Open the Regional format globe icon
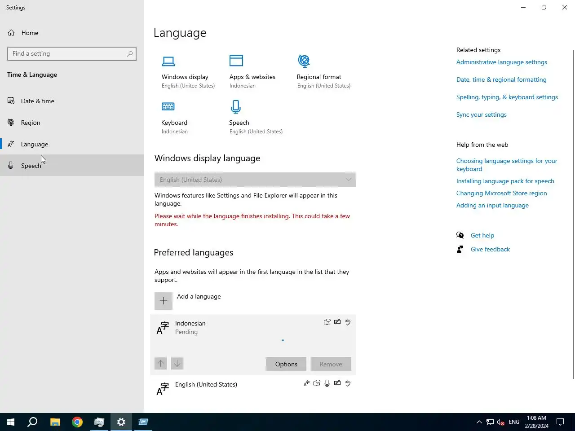The height and width of the screenshot is (431, 575). coord(304,61)
